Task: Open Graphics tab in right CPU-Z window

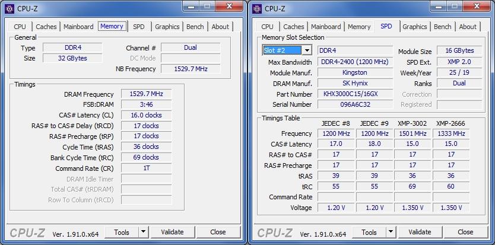Action: 415,27
